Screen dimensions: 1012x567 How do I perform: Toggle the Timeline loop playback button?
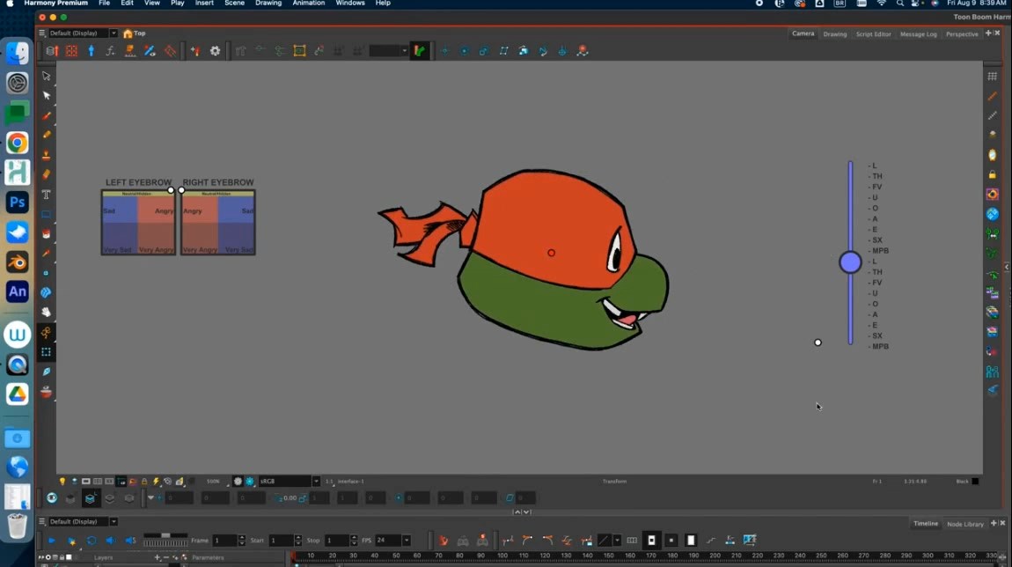tap(92, 541)
